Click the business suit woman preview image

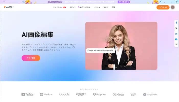(121, 46)
